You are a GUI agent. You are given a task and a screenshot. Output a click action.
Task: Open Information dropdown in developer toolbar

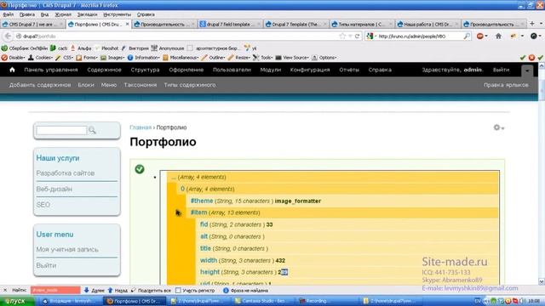pos(144,58)
